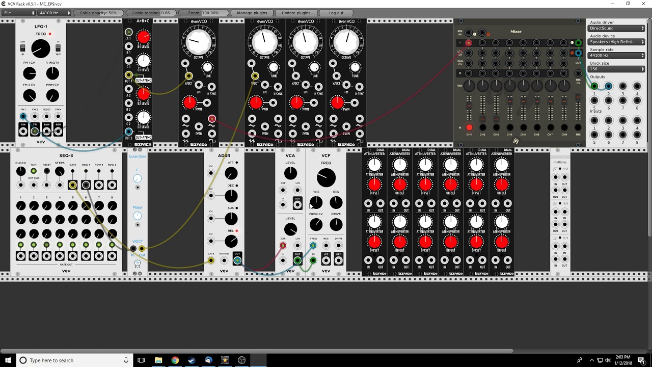Toggle the Mixer CH2 mute button
Image resolution: width=652 pixels, height=367 pixels.
[x=483, y=127]
